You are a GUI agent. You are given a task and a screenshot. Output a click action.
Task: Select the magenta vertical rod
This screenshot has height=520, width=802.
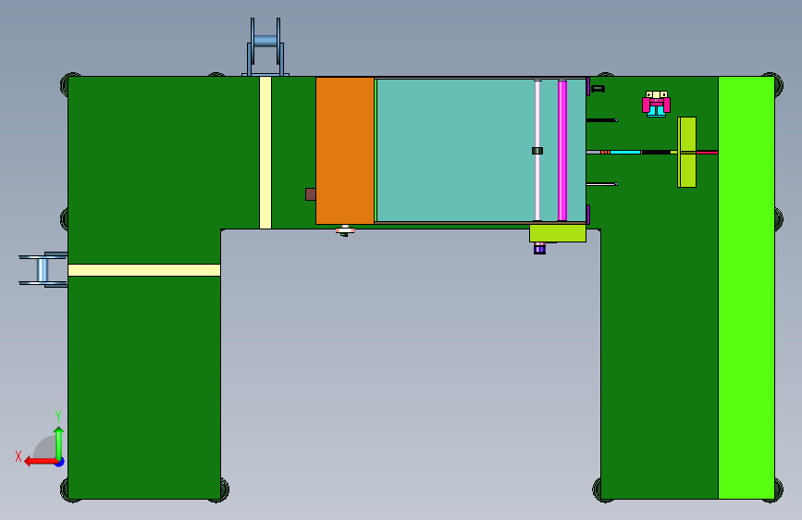click(x=562, y=151)
